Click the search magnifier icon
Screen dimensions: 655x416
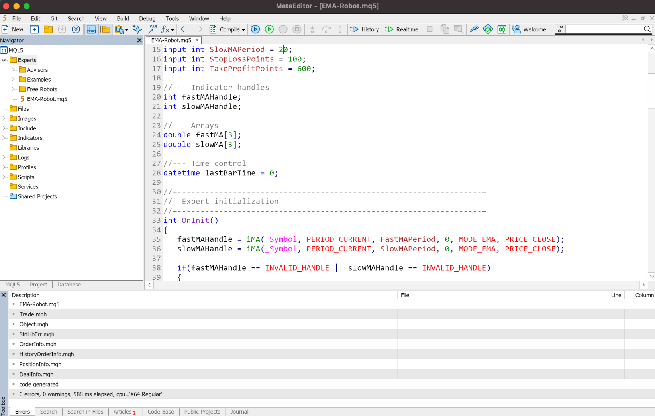click(x=647, y=29)
